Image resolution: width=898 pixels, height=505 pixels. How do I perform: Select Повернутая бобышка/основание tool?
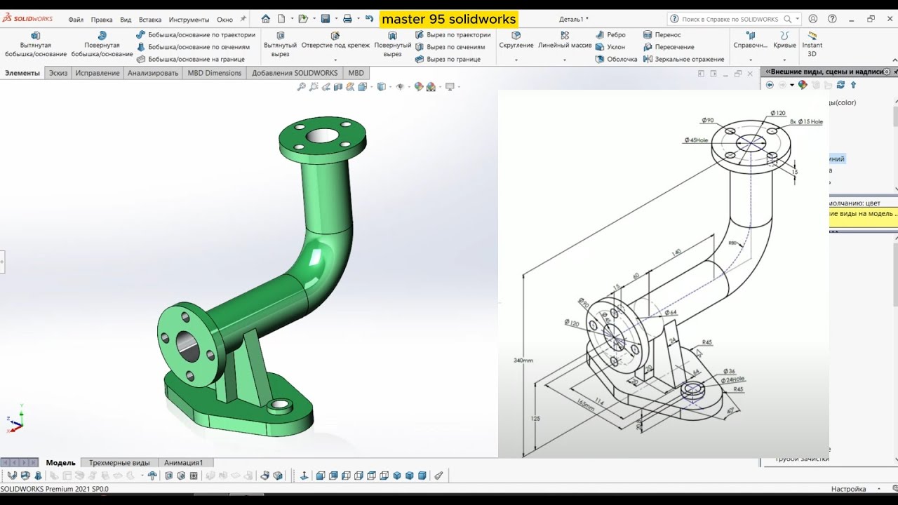(102, 44)
